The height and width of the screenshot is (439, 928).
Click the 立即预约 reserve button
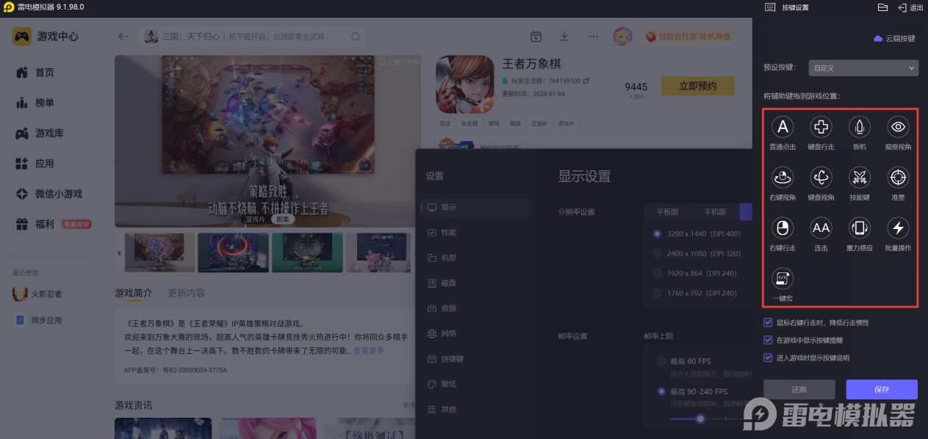(x=698, y=86)
